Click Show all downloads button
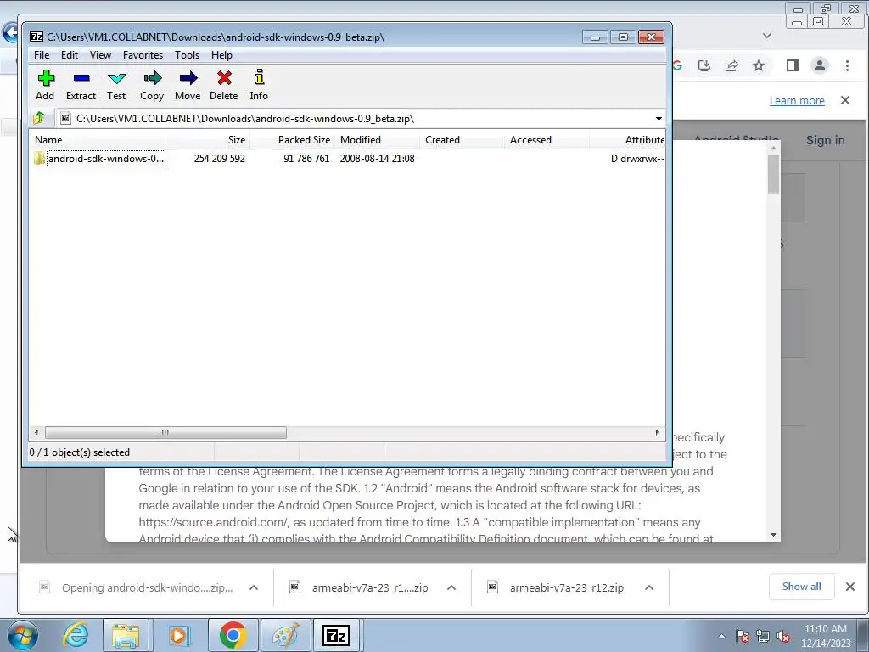 tap(801, 587)
